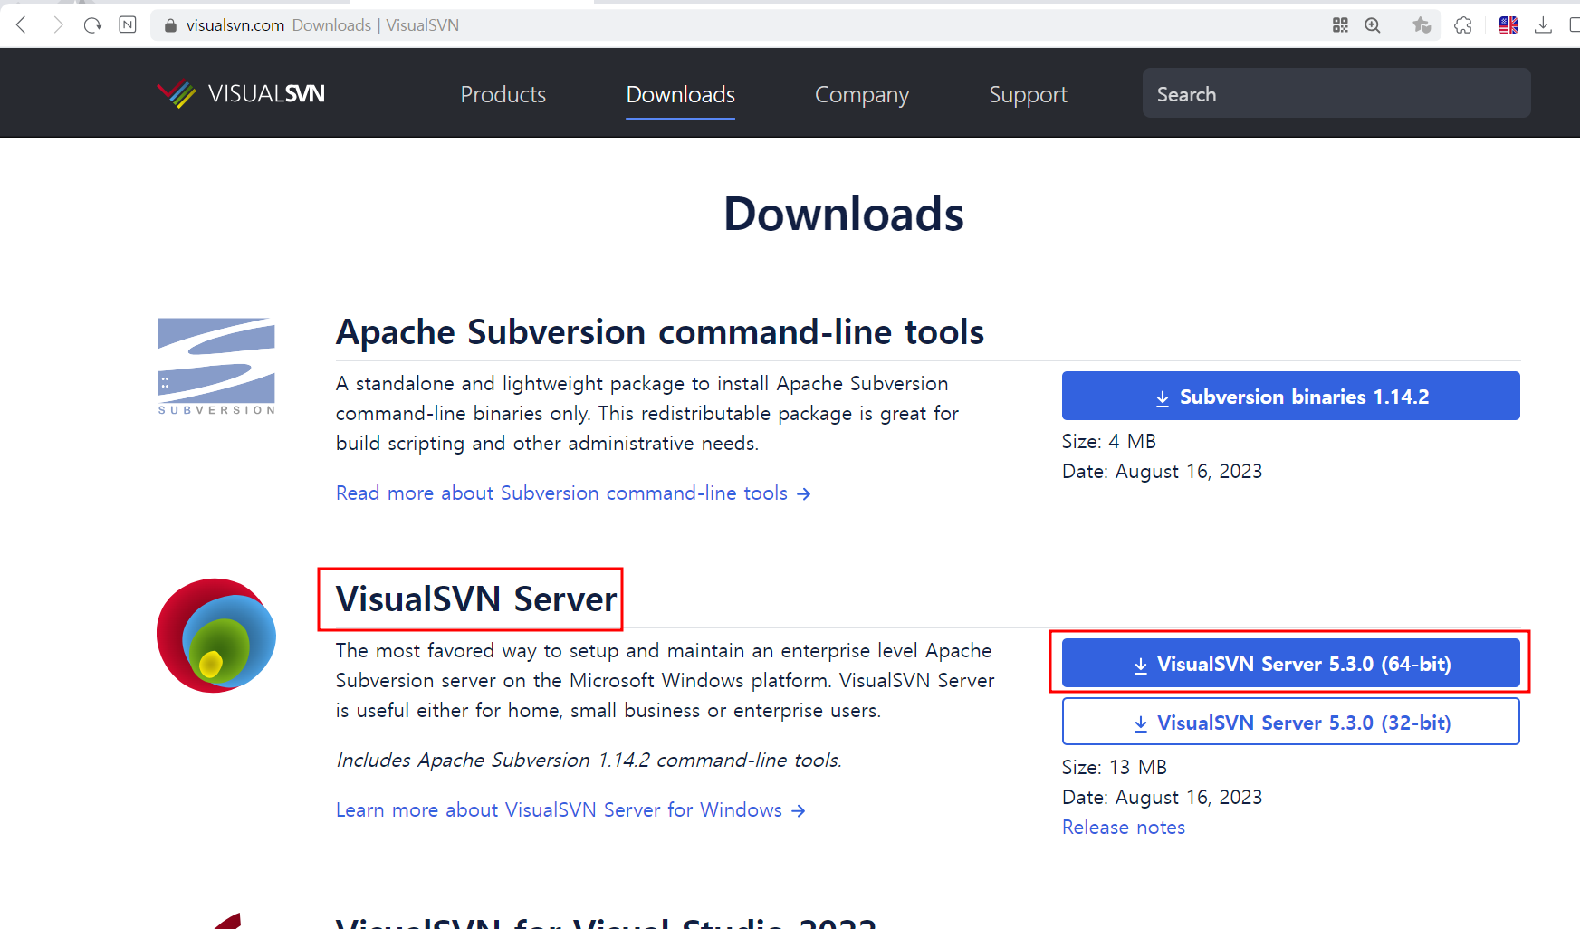The image size is (1580, 929).
Task: Select the Downloads nav item
Action: (681, 94)
